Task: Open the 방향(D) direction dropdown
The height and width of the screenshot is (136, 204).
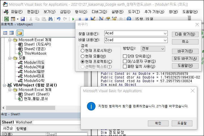Action: (153, 49)
